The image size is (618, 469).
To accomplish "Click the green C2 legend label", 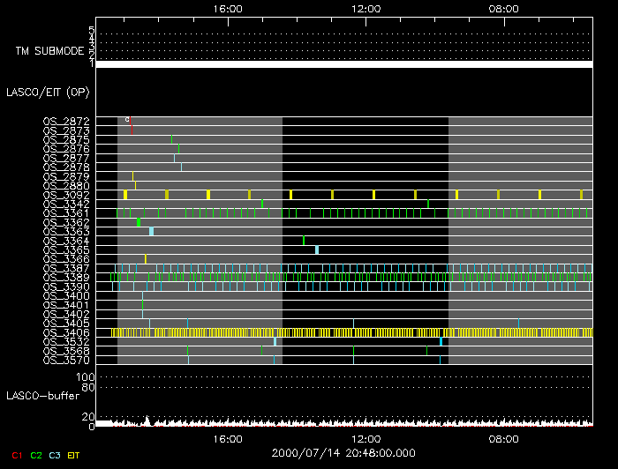I will click(36, 454).
